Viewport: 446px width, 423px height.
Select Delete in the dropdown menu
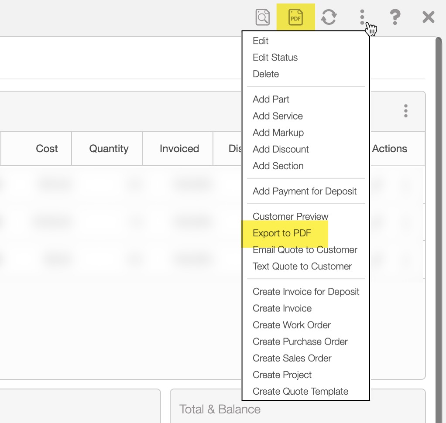pyautogui.click(x=265, y=74)
